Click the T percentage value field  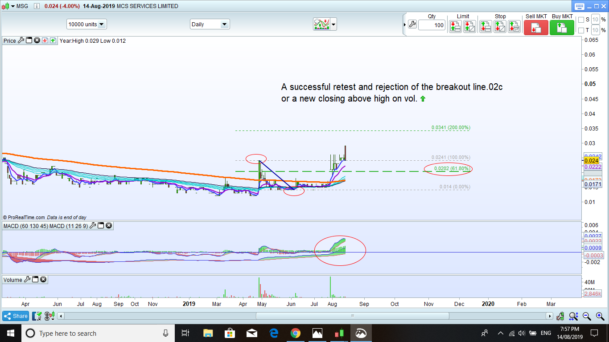point(596,30)
